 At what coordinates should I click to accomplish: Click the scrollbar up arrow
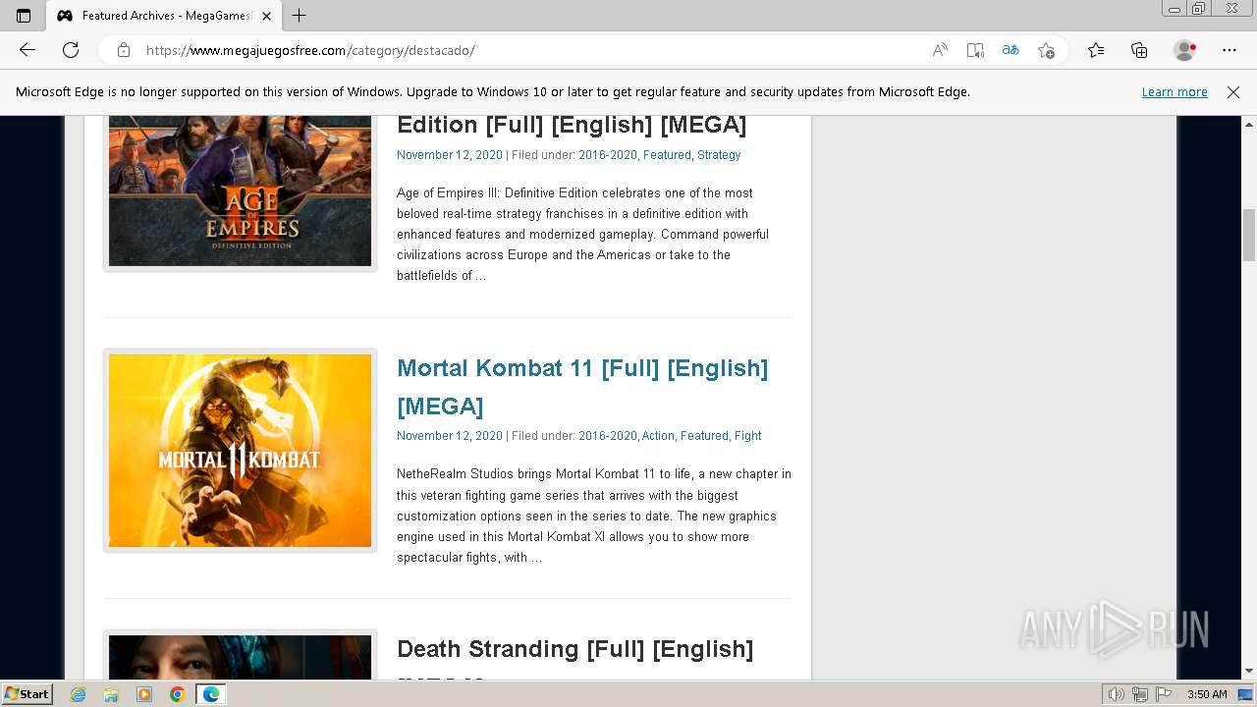tap(1249, 125)
